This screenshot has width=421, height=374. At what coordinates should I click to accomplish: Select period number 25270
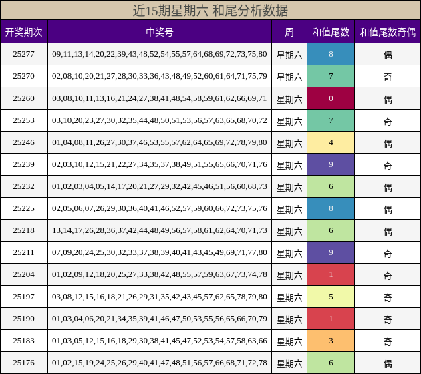(x=24, y=76)
